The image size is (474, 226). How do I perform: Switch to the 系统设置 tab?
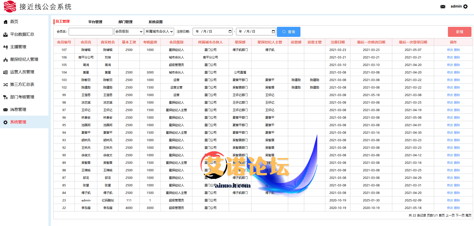tap(155, 22)
